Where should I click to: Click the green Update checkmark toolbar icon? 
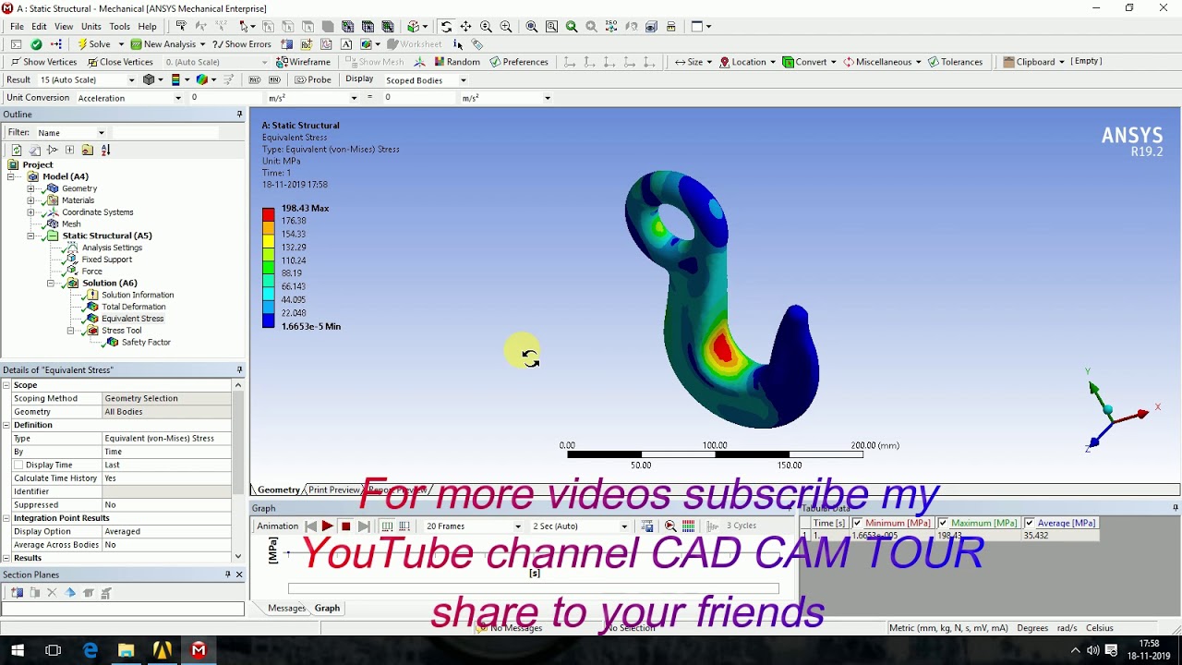pyautogui.click(x=36, y=44)
